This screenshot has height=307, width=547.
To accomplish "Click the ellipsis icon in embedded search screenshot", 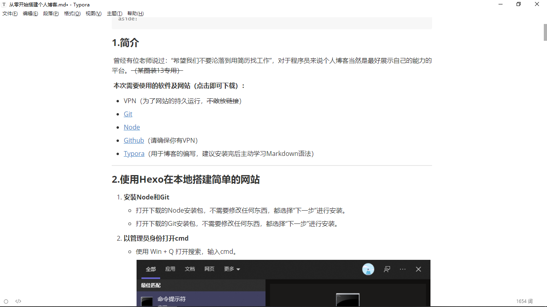I will pyautogui.click(x=403, y=269).
